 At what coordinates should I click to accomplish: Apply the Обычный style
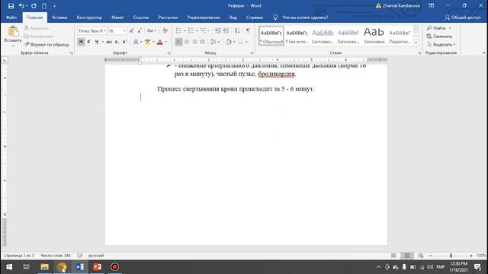271,36
